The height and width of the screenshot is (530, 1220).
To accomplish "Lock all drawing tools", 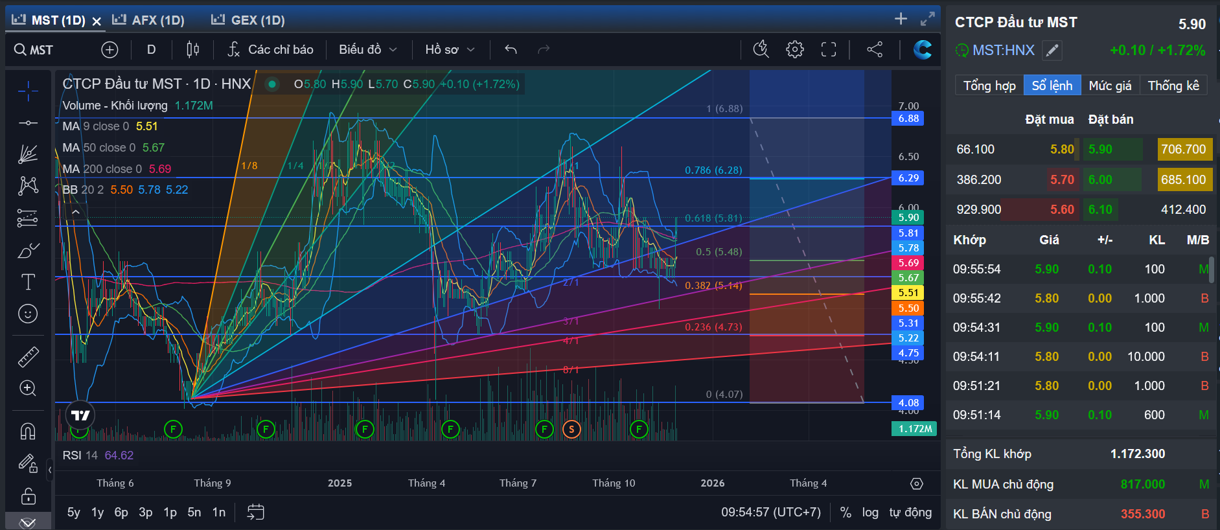I will tap(28, 496).
